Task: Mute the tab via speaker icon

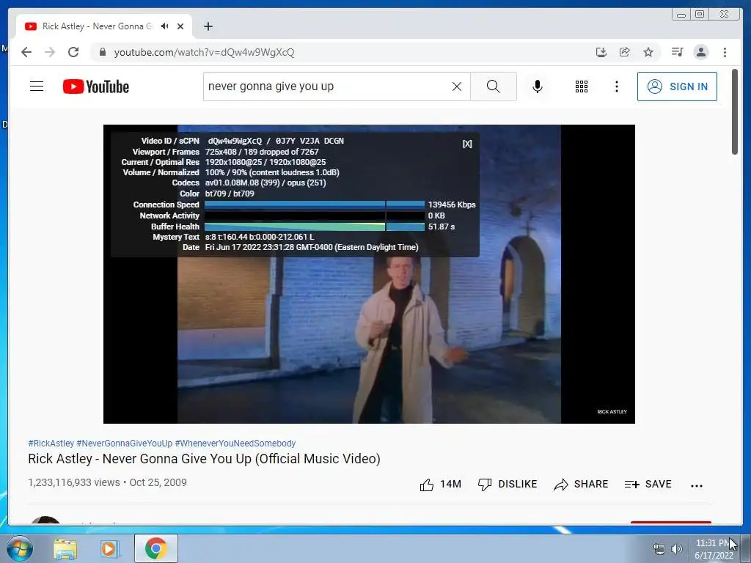Action: pos(165,26)
